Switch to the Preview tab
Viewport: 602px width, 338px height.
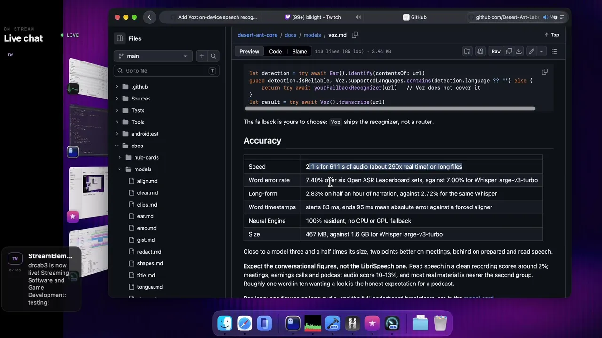(x=249, y=51)
